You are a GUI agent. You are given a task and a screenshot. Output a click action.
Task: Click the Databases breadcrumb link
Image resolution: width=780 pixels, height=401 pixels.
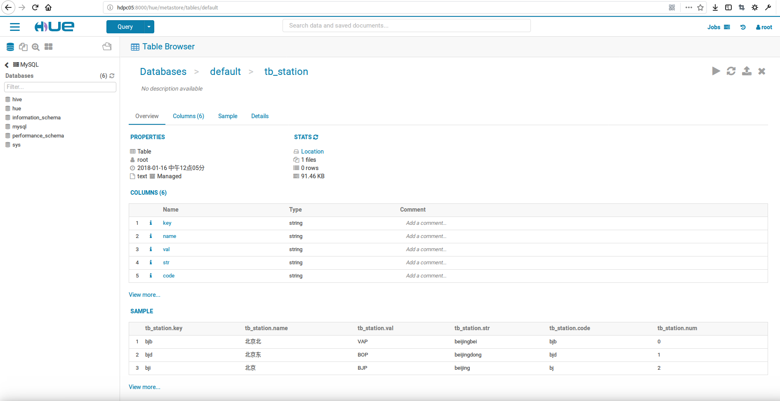point(163,72)
